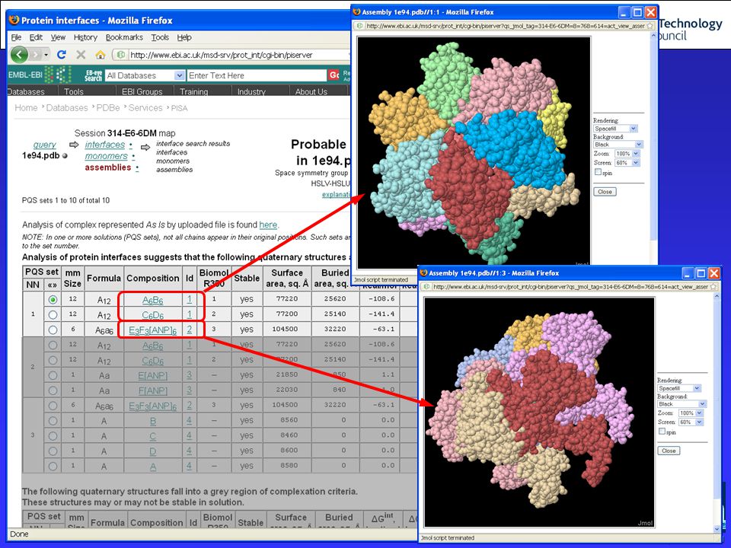Open the Help menu
This screenshot has height=548, width=731.
pos(184,37)
